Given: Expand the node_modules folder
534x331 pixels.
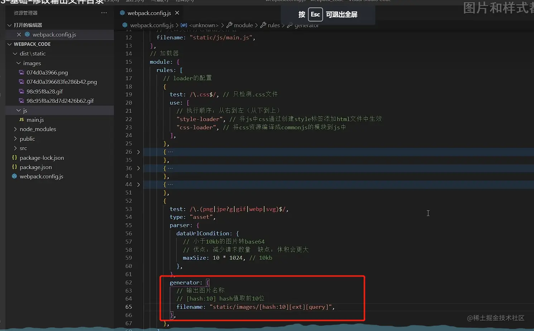Looking at the screenshot, I should pyautogui.click(x=15, y=129).
